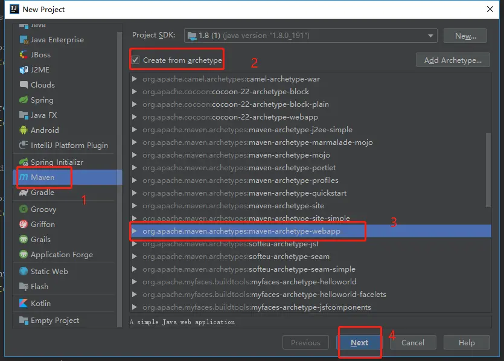The image size is (504, 361).
Task: Expand cocoon-22-archetype-webapp node
Action: (x=135, y=117)
